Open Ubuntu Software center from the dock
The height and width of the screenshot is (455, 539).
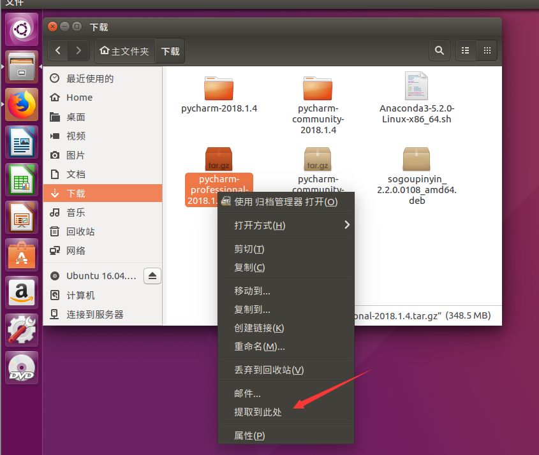(x=22, y=256)
